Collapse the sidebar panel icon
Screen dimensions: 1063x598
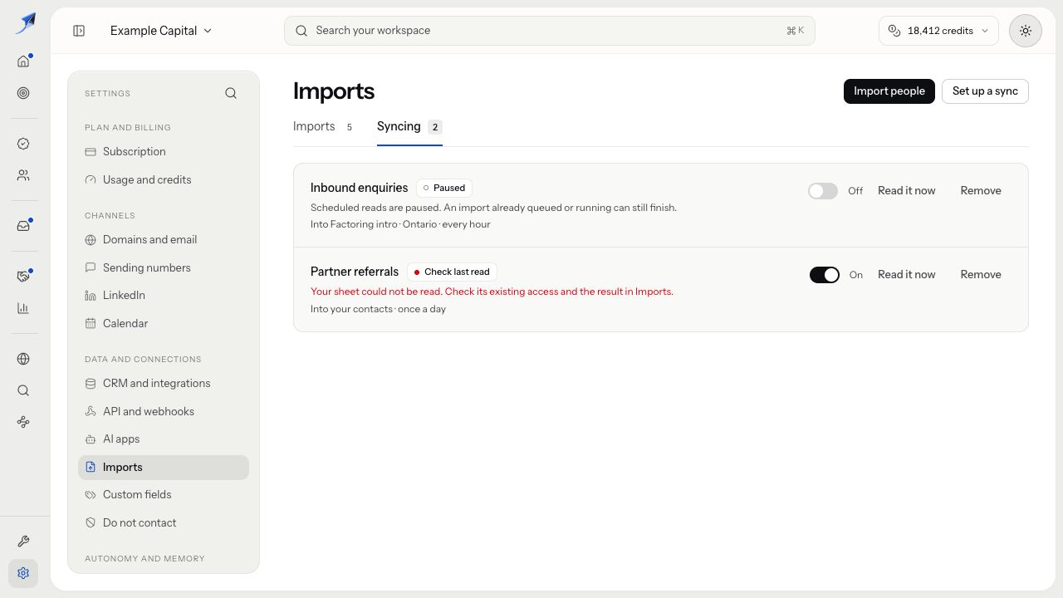pos(79,31)
